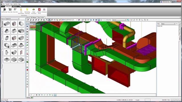Click the orange legend colour entry
This screenshot has height=102, width=182.
[x=33, y=26]
